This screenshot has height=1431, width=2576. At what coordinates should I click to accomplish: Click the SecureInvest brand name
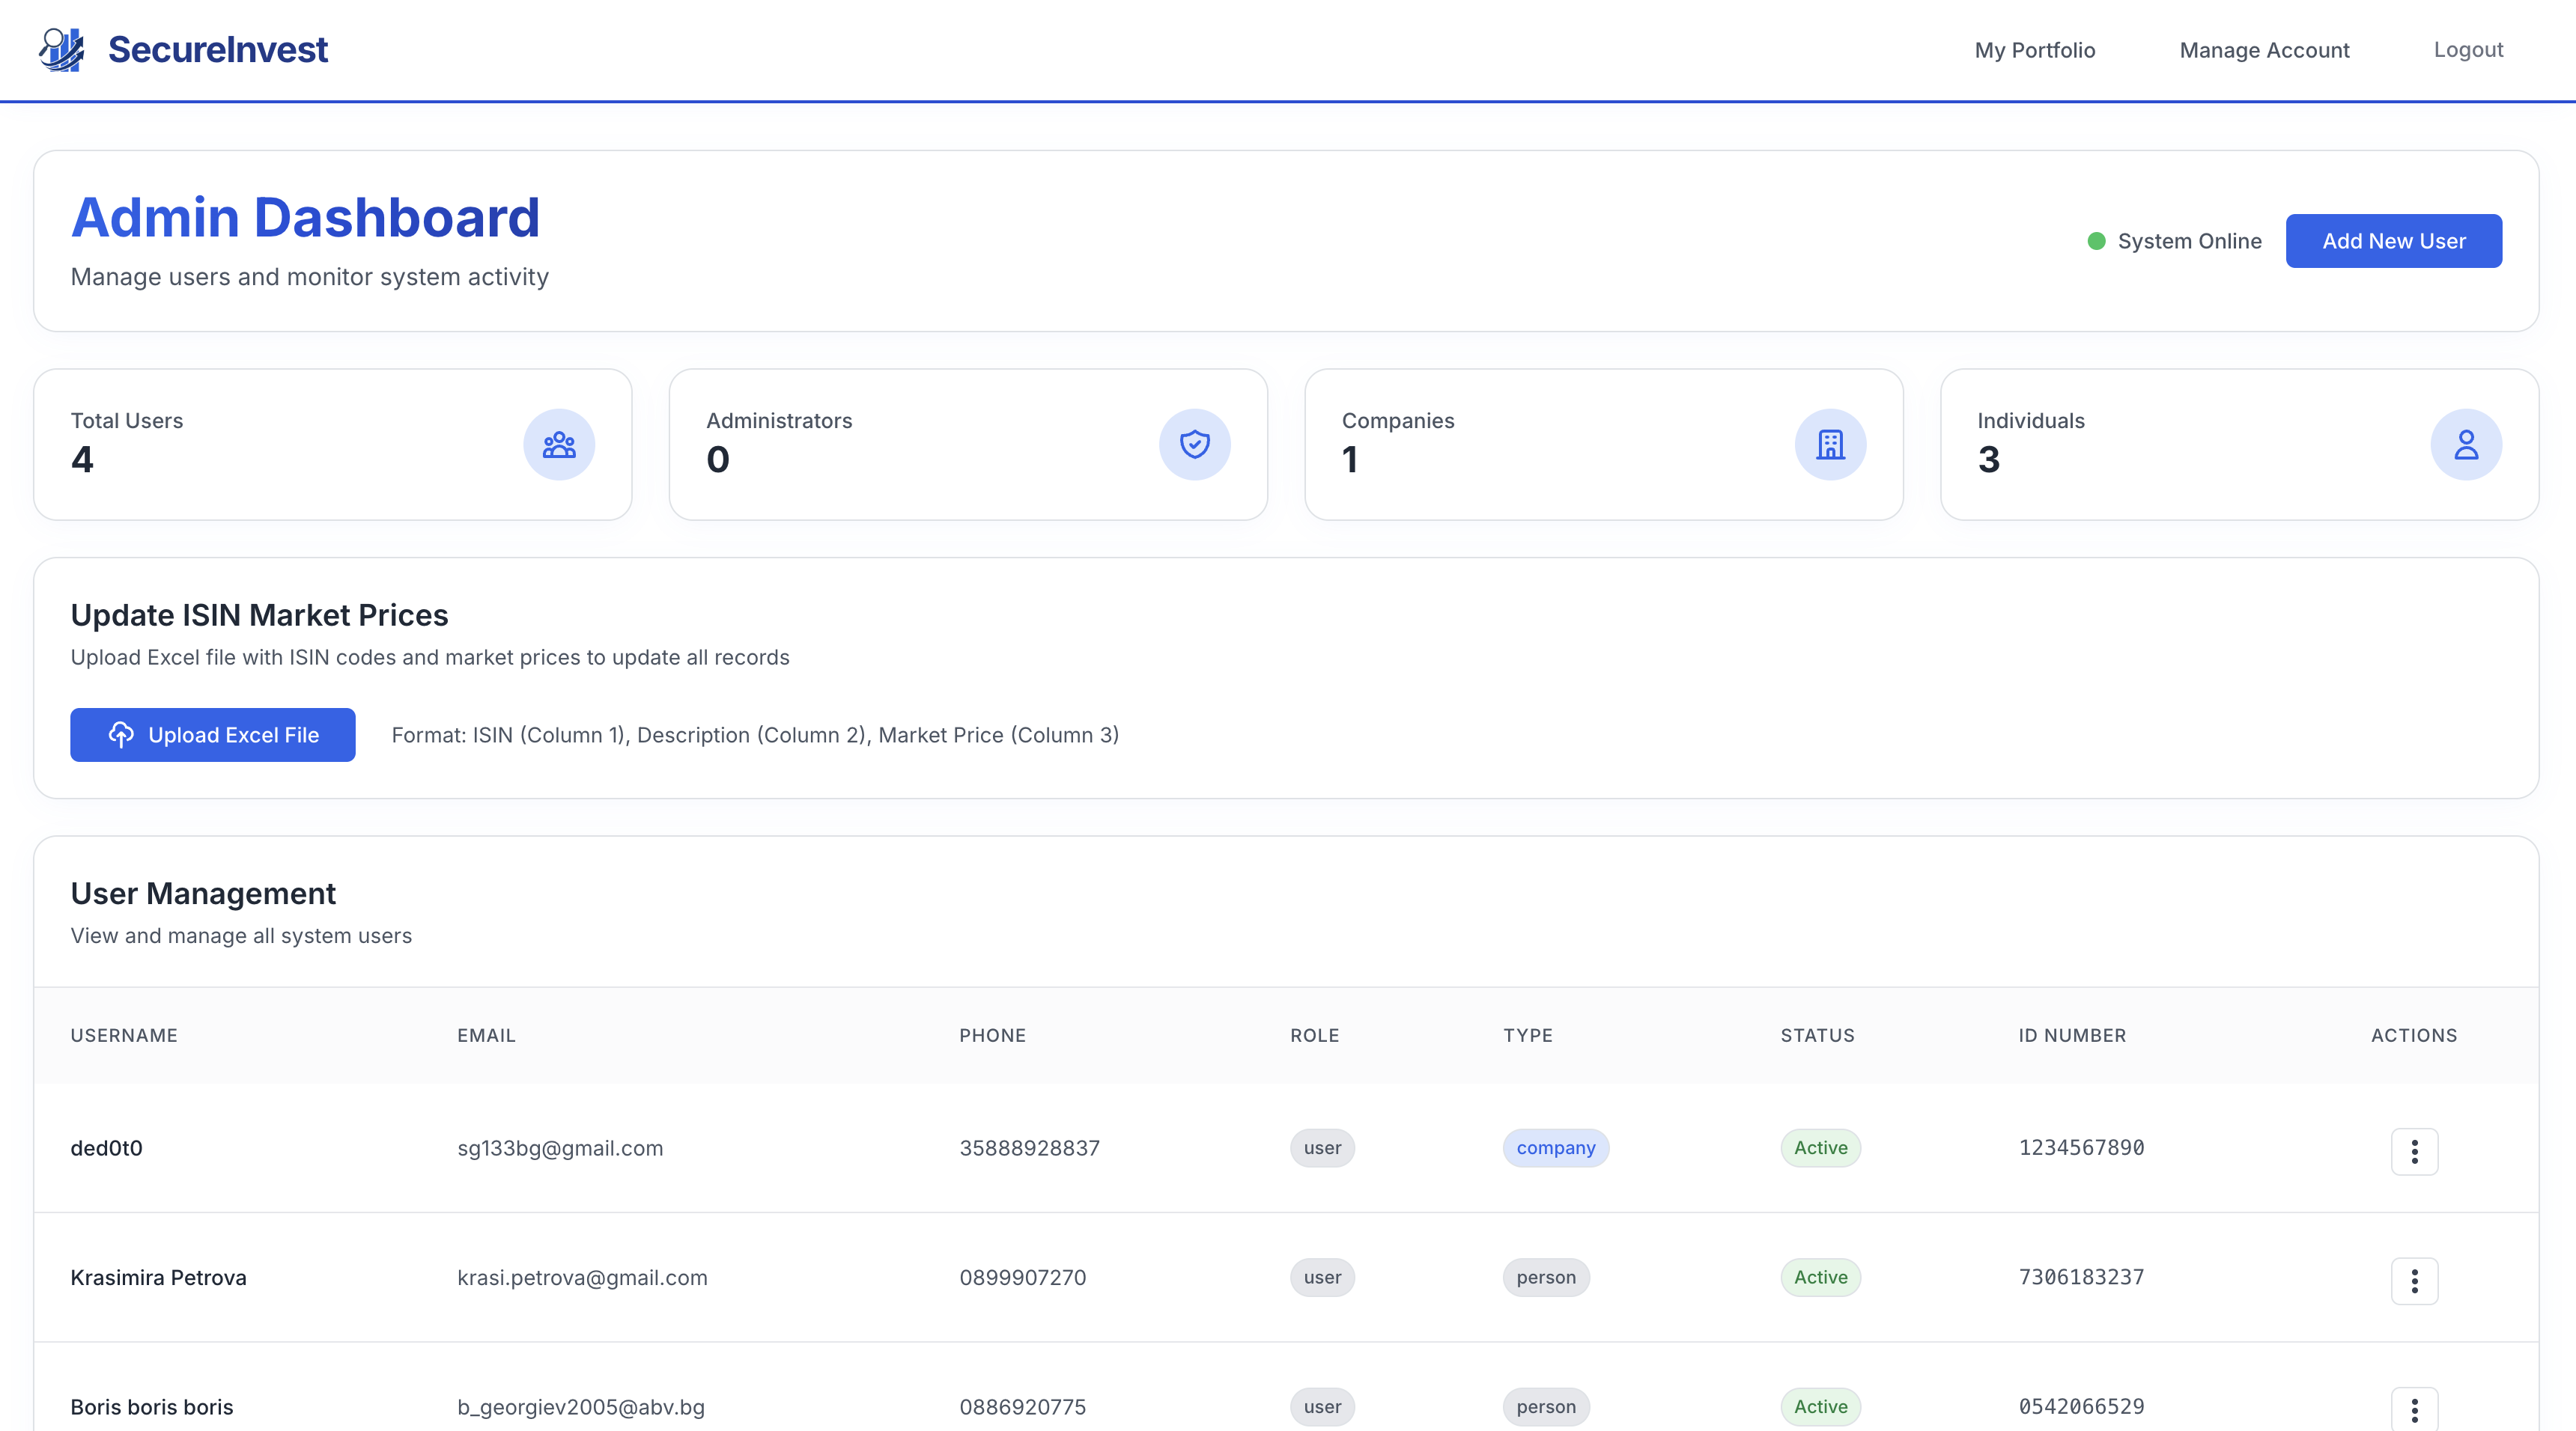[218, 49]
